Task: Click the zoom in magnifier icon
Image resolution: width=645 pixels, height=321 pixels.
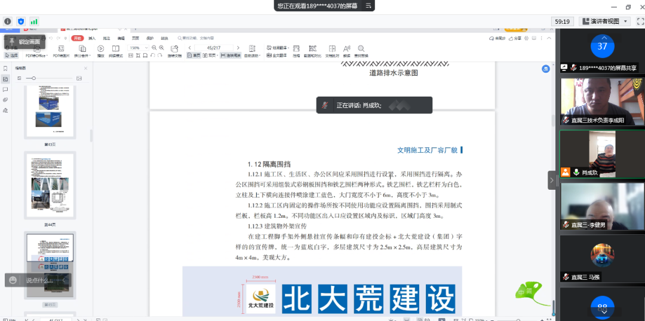Action: [x=162, y=48]
